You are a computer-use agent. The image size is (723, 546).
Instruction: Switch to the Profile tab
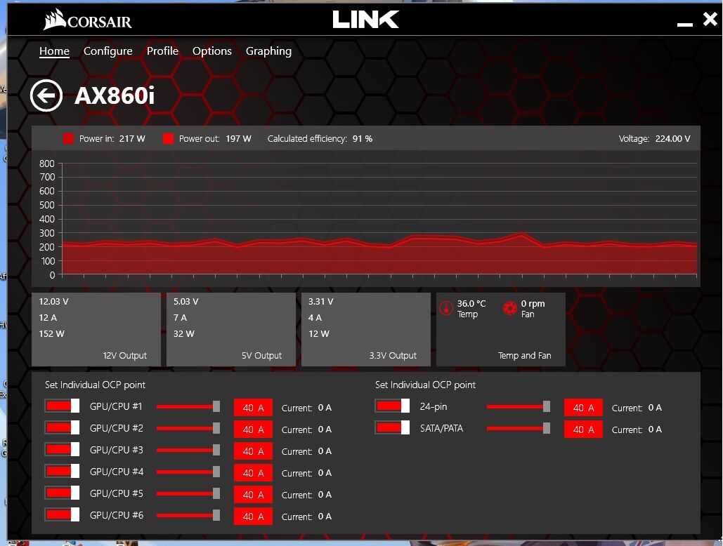tap(162, 51)
